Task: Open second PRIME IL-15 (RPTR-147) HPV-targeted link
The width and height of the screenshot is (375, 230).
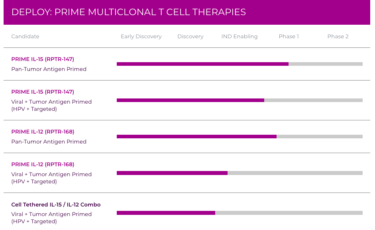Action: click(43, 92)
